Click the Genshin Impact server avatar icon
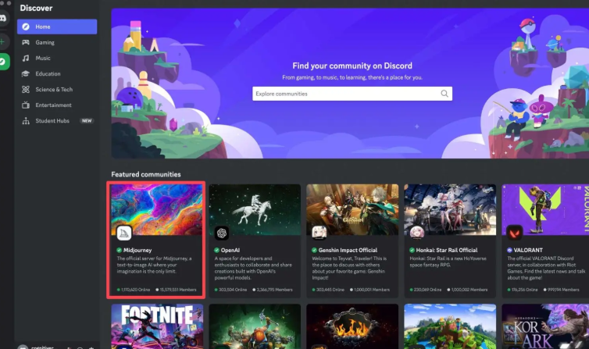This screenshot has width=589, height=349. click(319, 233)
